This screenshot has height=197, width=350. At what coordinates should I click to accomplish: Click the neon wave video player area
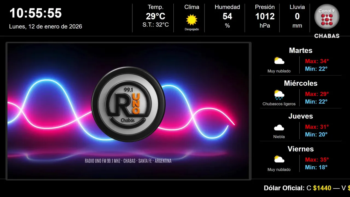pos(128,111)
